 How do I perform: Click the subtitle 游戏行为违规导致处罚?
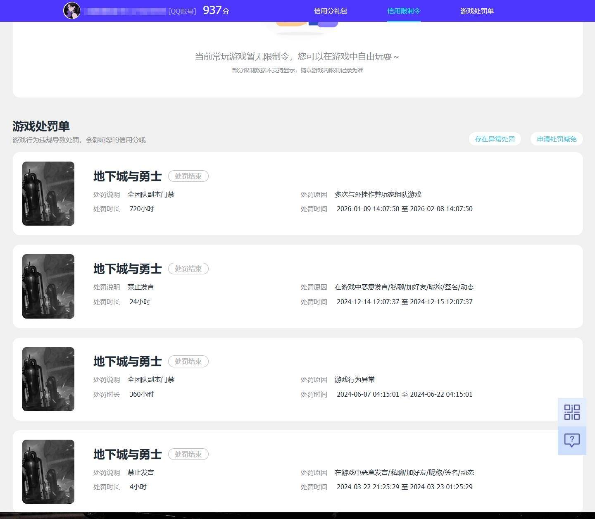[79, 140]
